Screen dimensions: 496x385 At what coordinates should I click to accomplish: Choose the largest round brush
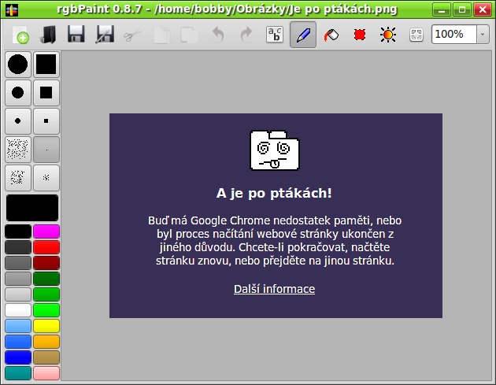[x=18, y=65]
